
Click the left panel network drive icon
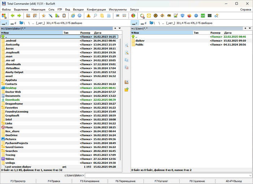pyautogui.click(x=22, y=23)
